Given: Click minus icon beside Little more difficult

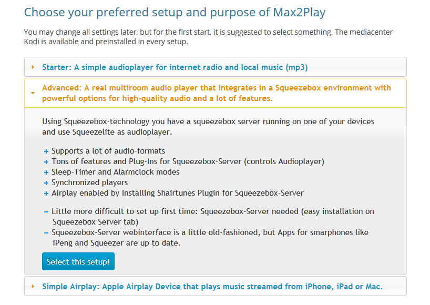Looking at the screenshot, I should point(46,212).
